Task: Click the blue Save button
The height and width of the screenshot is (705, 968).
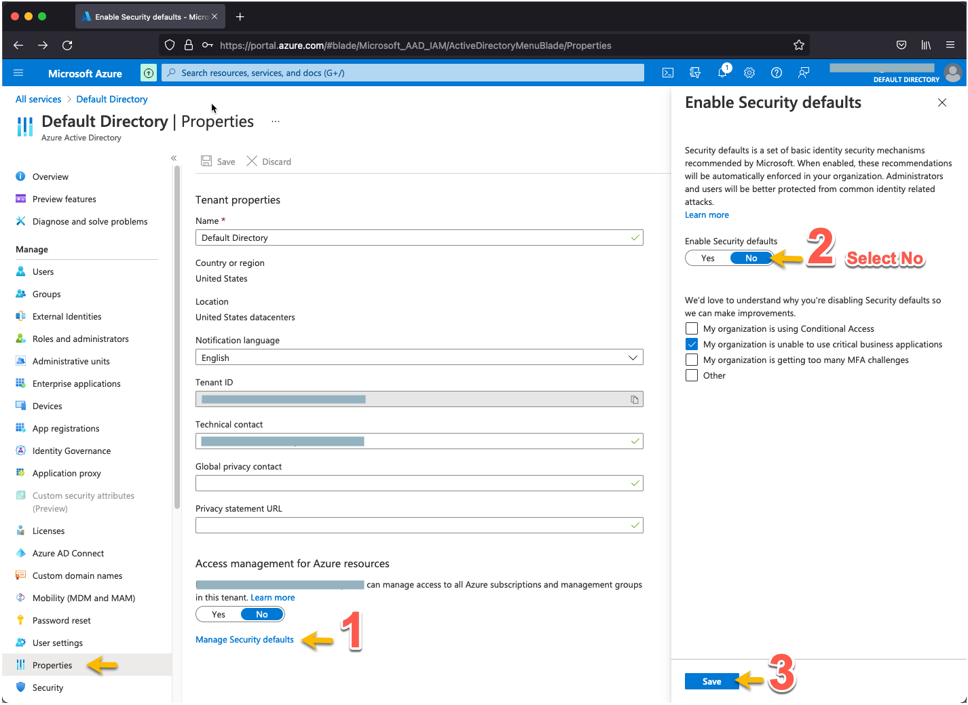Action: (x=711, y=682)
